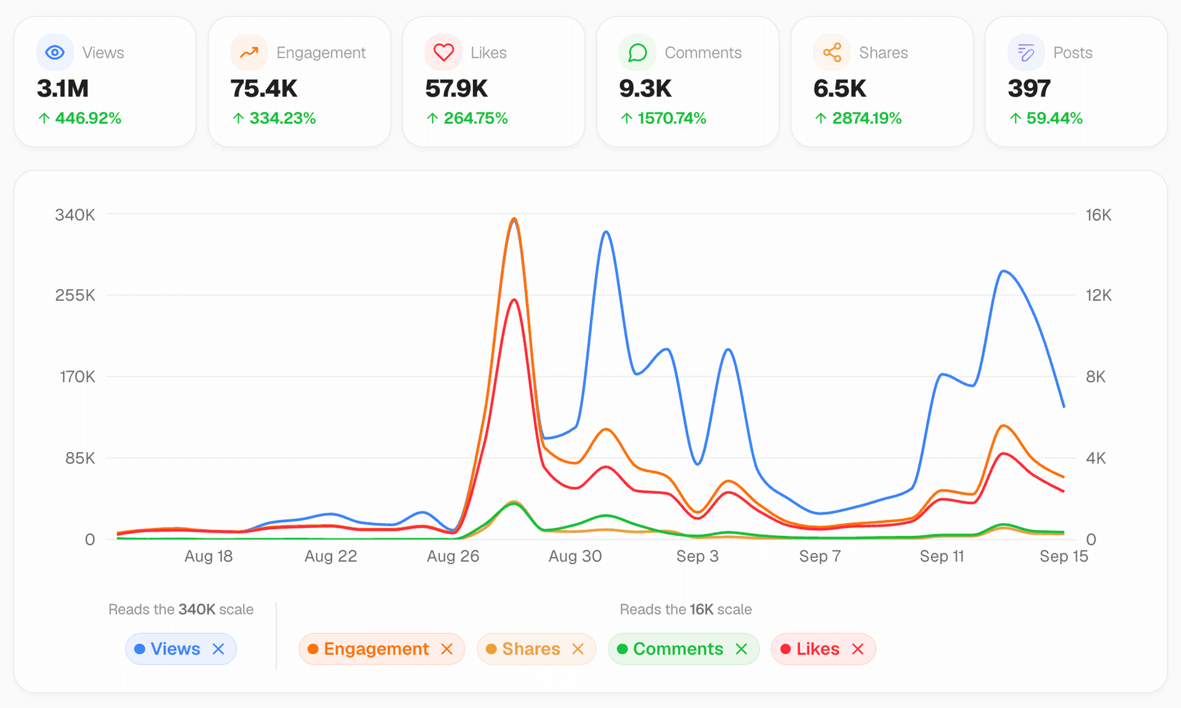Click the 'Reads the 16K scale' caption
The image size is (1181, 708).
686,610
